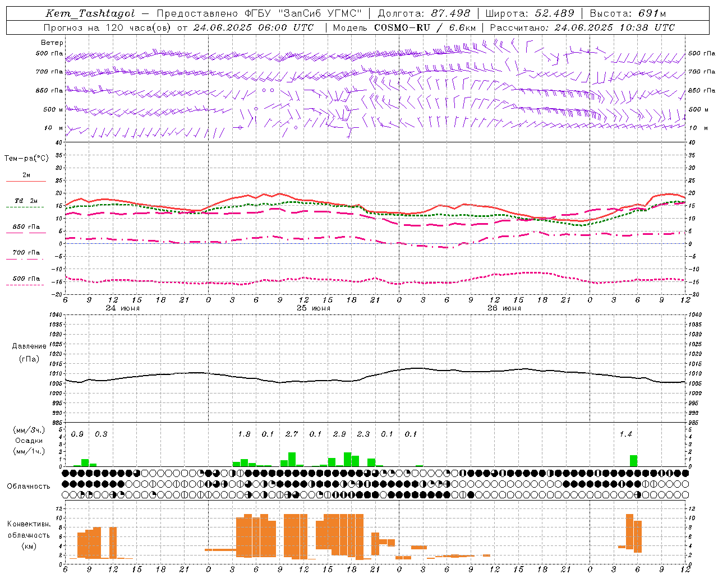Click the (мм/1ч.) hourly precipitation label
The image size is (718, 574).
point(29,451)
